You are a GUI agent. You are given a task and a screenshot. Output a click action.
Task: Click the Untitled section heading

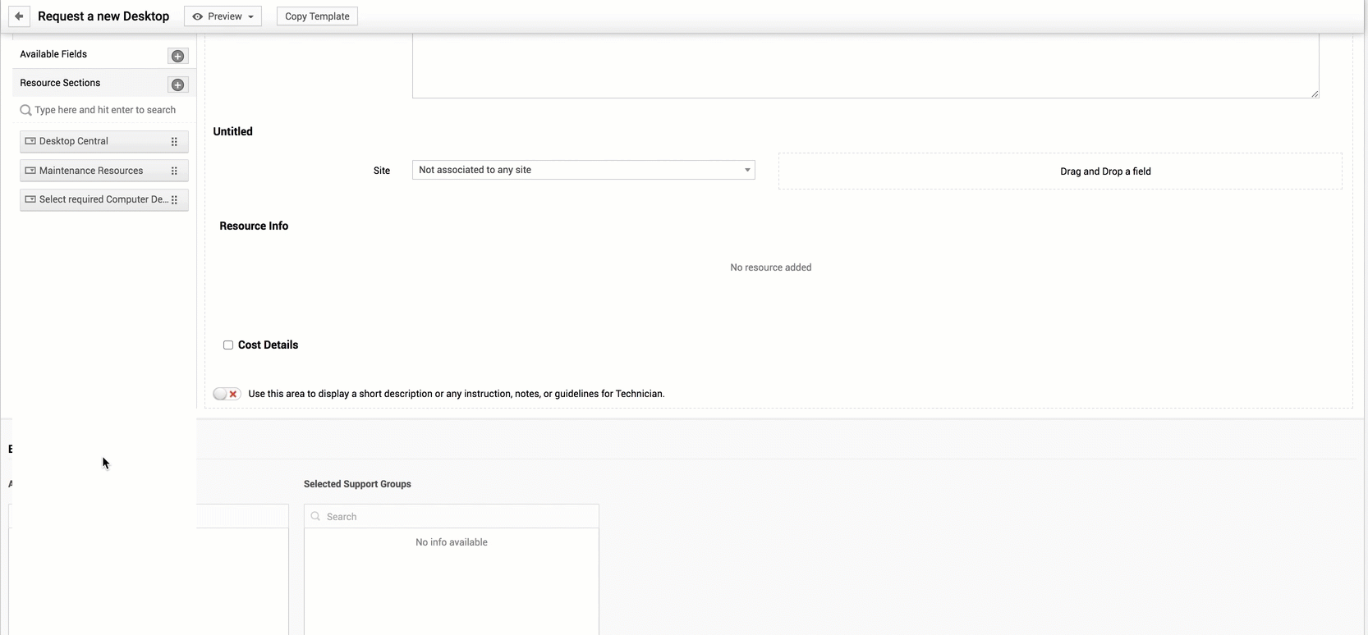click(233, 131)
